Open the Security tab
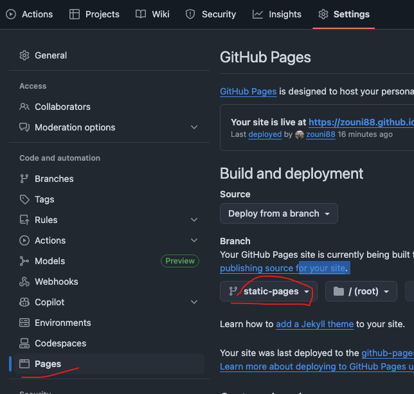This screenshot has height=394, width=414. tap(211, 14)
